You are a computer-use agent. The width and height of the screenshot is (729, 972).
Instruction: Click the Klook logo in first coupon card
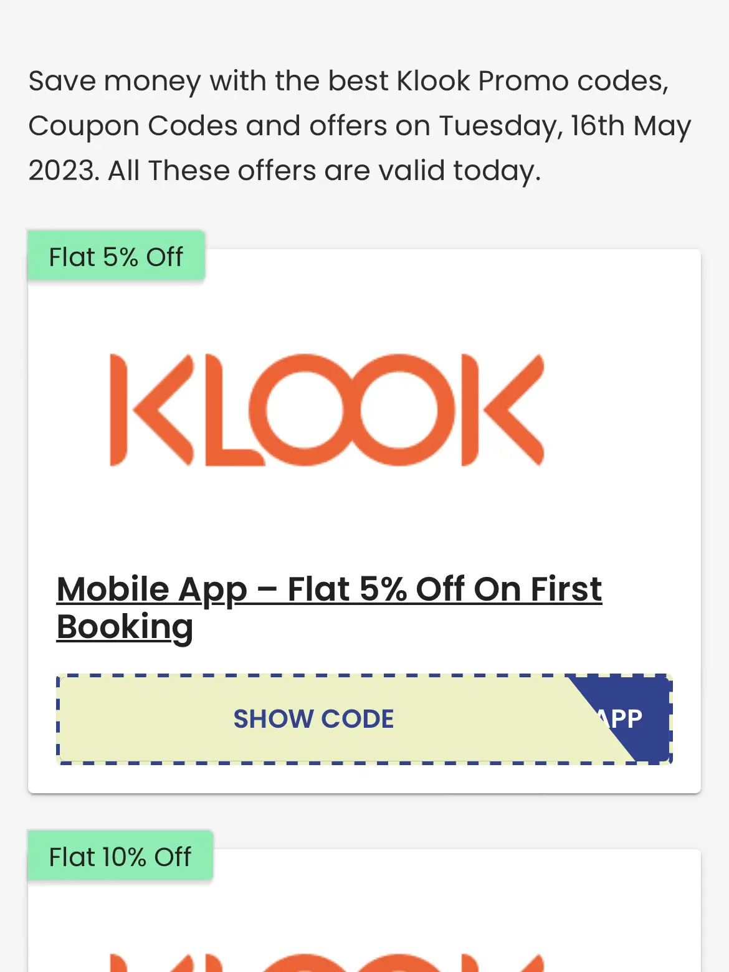pos(326,409)
